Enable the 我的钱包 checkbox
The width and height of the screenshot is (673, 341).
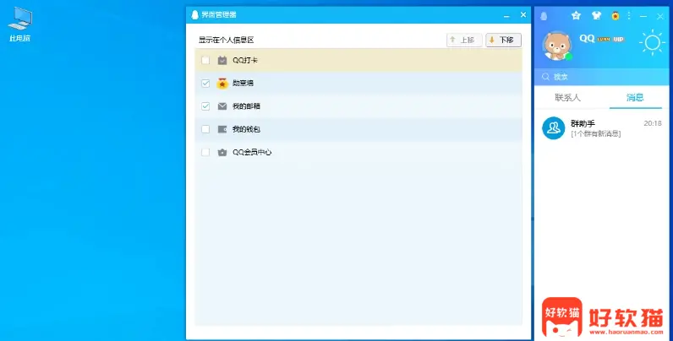coord(205,129)
